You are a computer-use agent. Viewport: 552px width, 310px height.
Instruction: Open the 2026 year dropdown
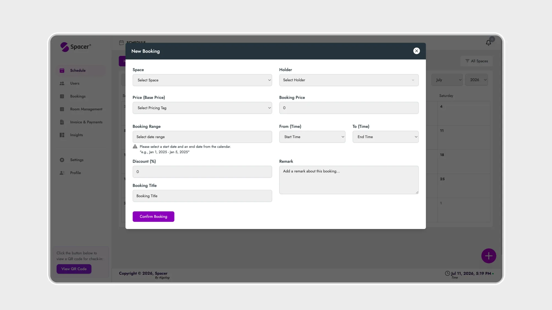click(x=477, y=80)
